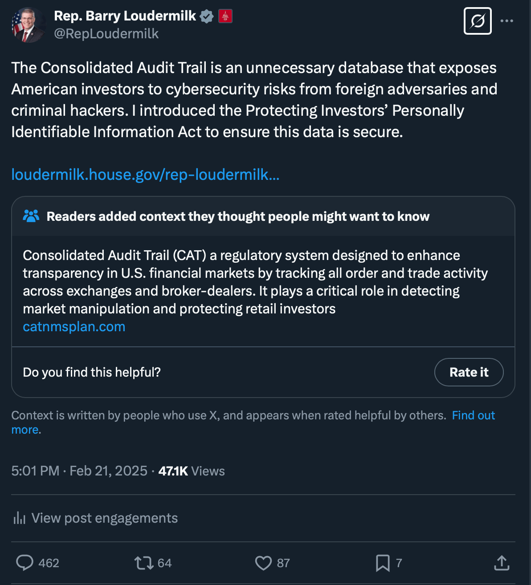Open the loudermilk.house.gov link
This screenshot has height=585, width=531.
tap(145, 175)
